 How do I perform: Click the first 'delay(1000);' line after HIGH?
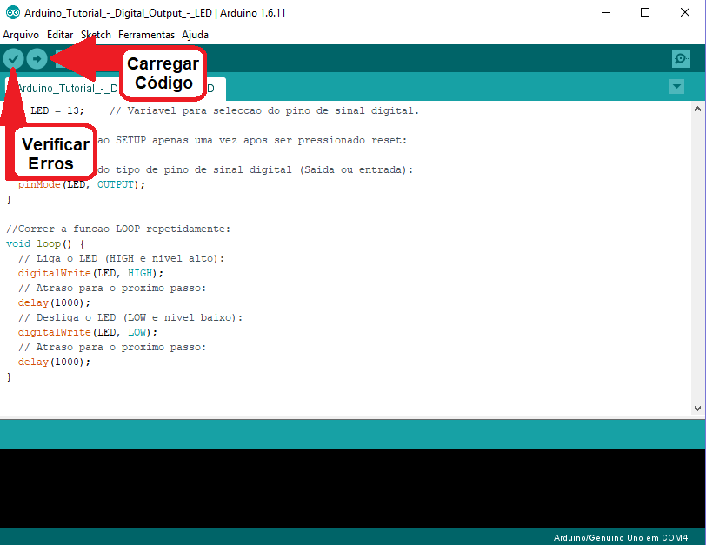54,302
